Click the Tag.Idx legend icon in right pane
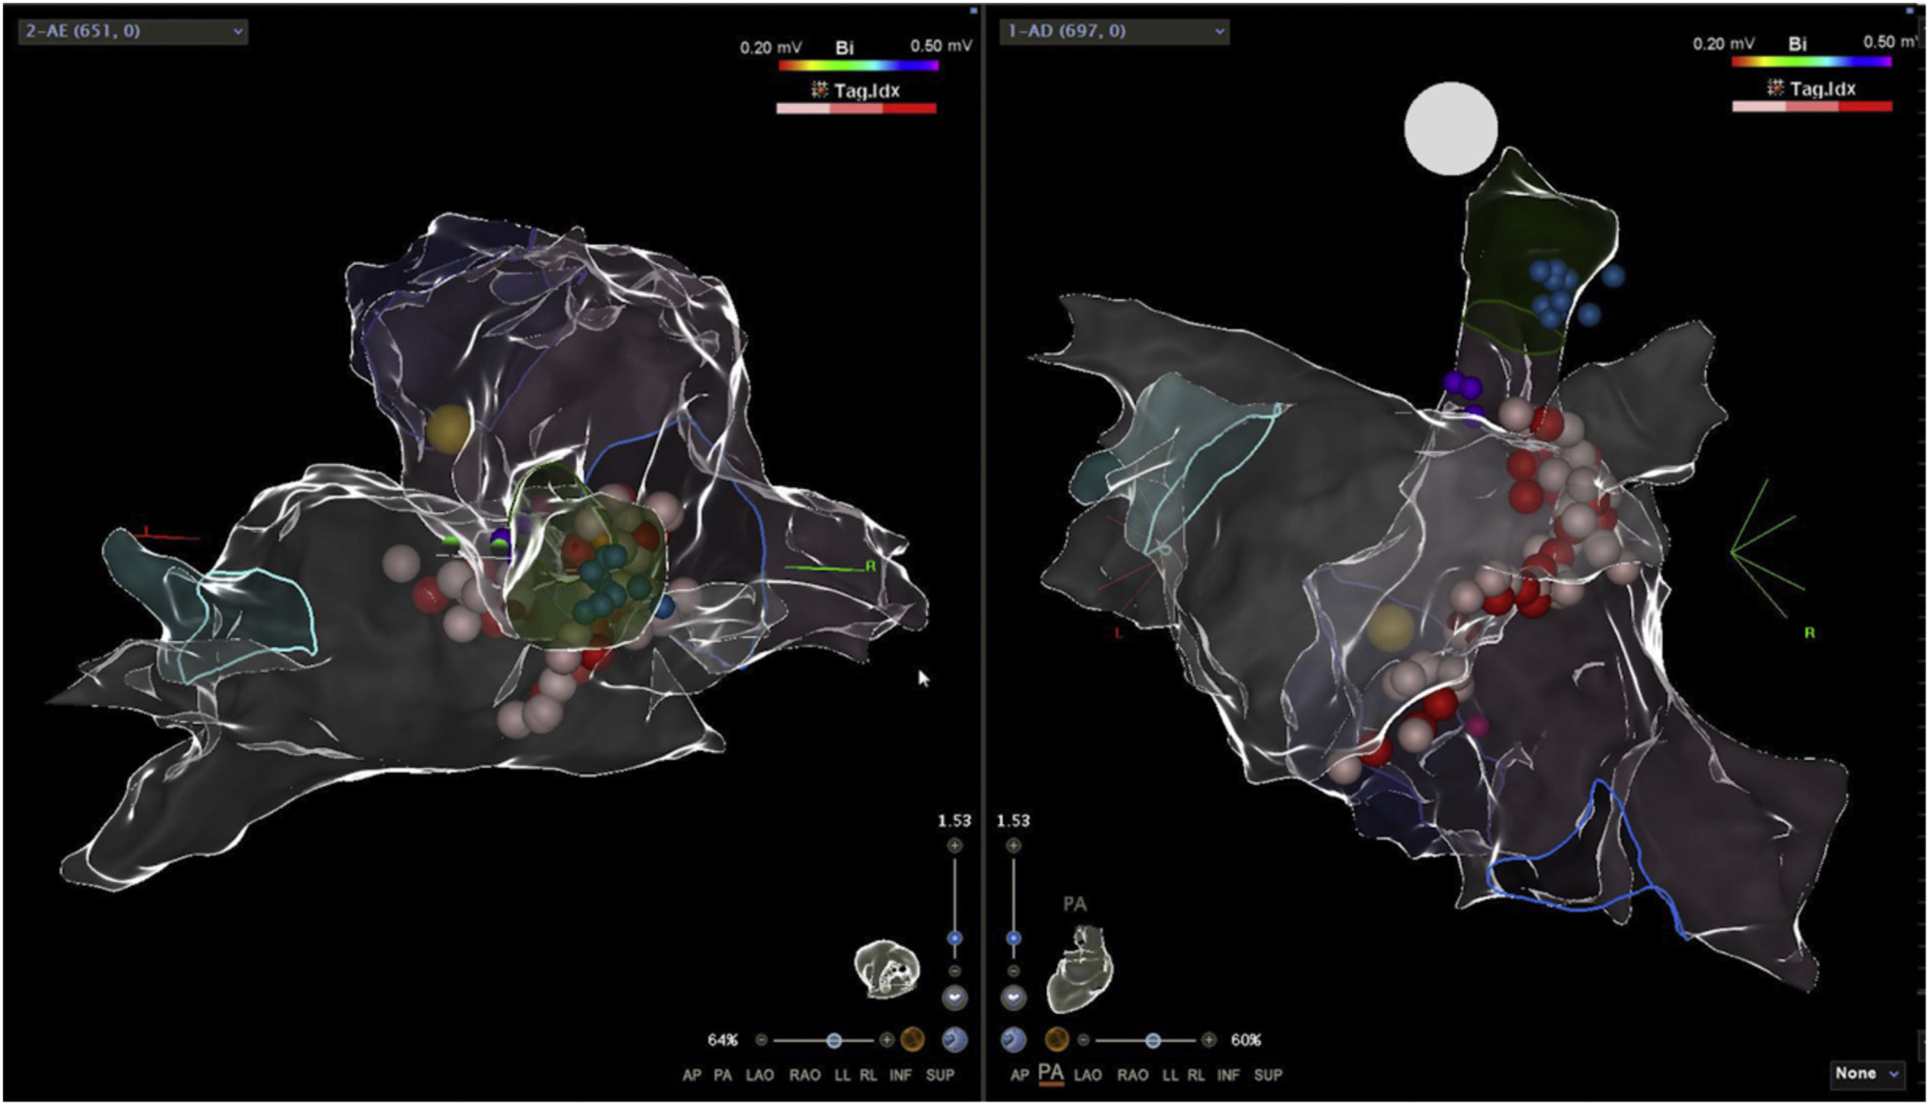The height and width of the screenshot is (1105, 1929). point(1776,88)
